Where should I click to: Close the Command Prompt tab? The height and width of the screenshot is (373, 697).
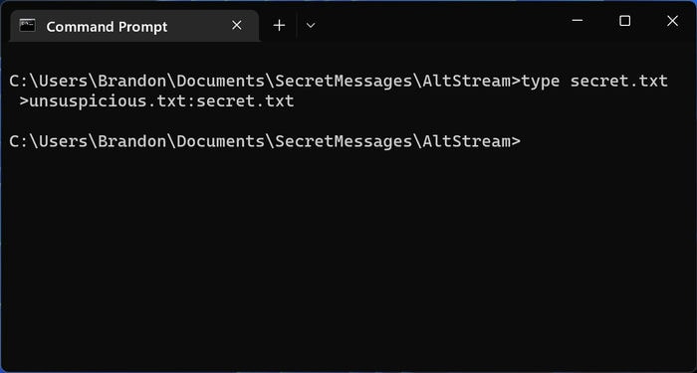(237, 26)
